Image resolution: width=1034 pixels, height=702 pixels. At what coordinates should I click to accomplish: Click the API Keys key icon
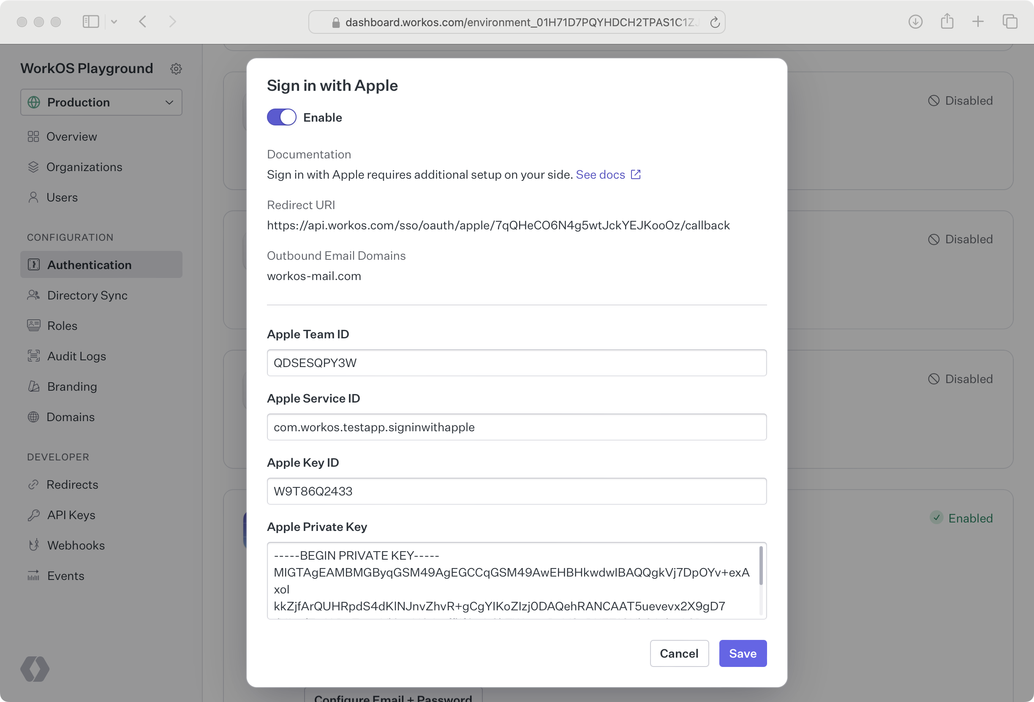(34, 515)
